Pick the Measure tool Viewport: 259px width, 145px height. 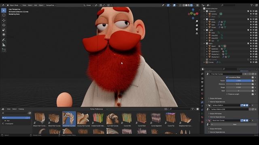click(4, 45)
